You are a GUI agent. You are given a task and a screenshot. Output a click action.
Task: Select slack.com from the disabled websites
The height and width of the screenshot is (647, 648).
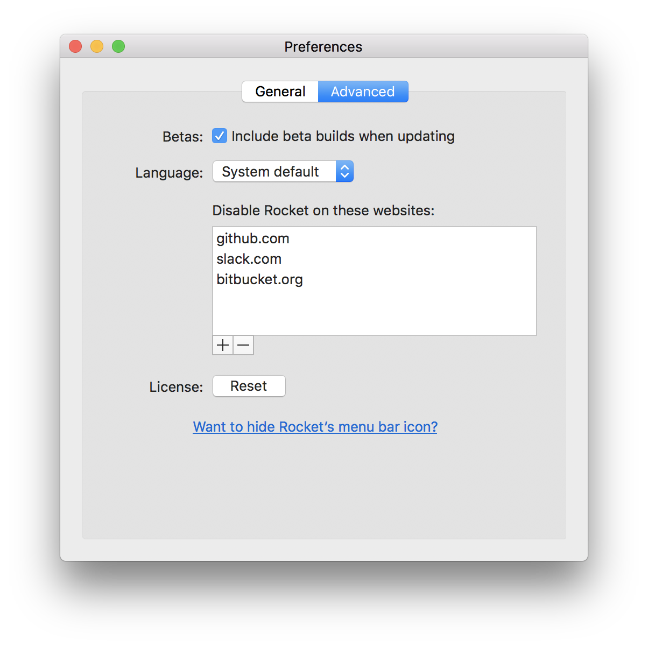point(249,259)
